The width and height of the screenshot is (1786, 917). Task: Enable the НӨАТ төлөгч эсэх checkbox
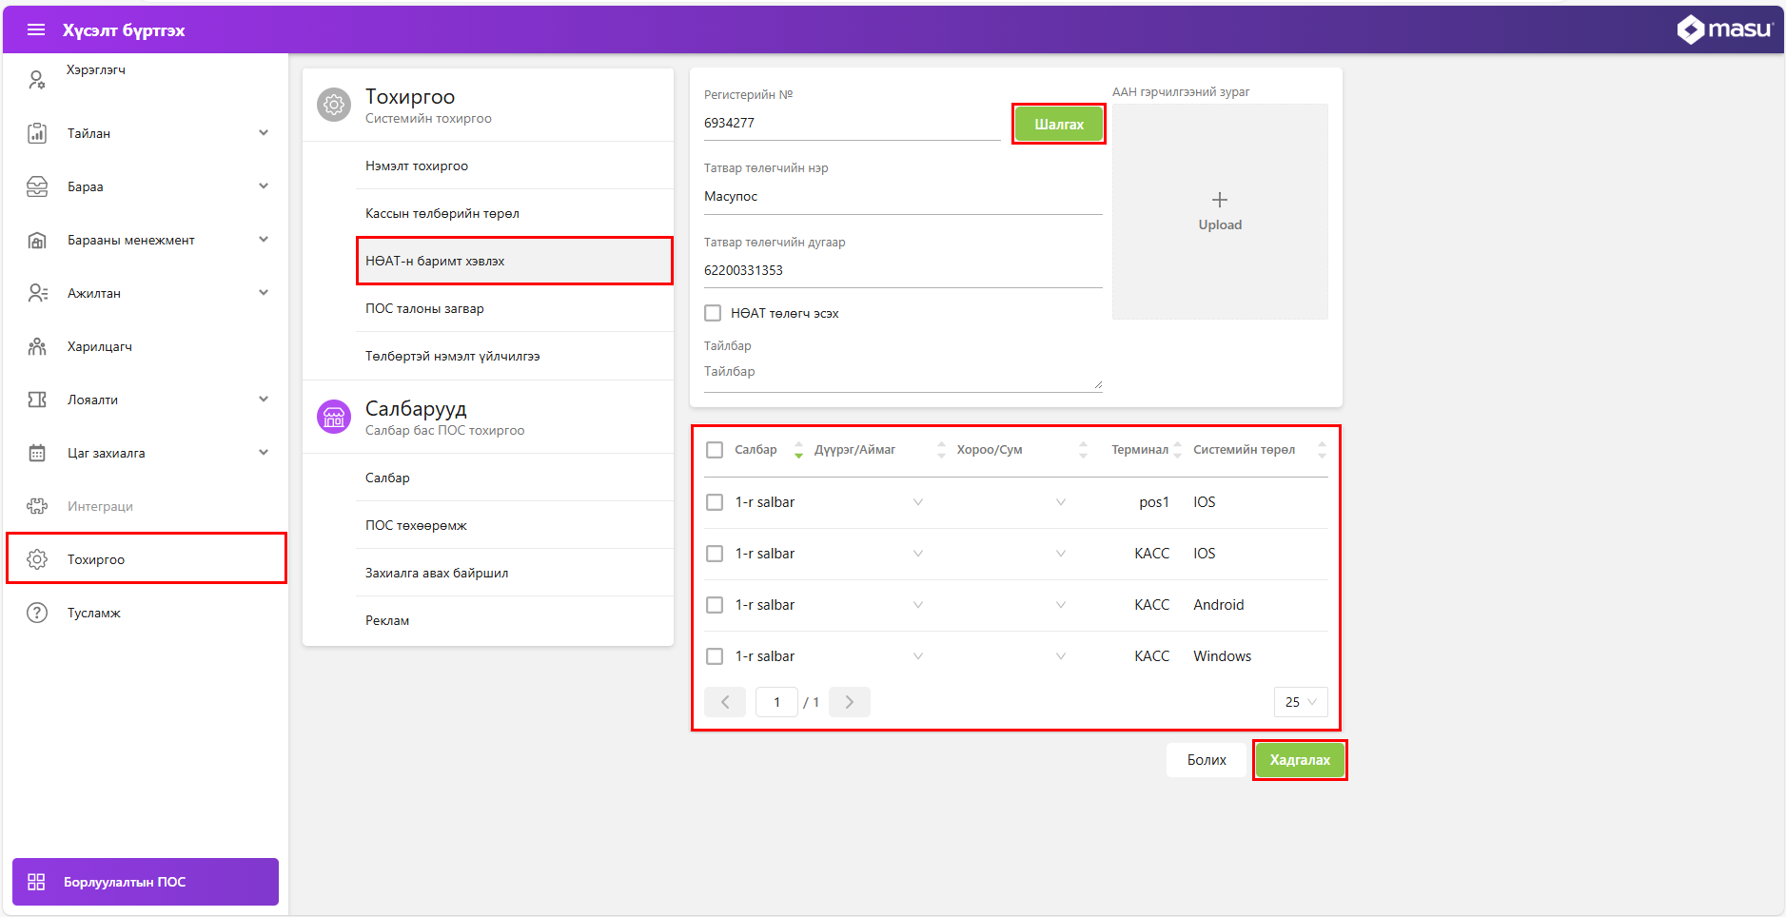tap(713, 313)
